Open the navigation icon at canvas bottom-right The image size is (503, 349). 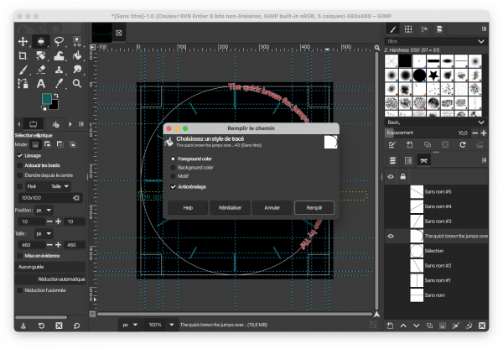[x=376, y=315]
